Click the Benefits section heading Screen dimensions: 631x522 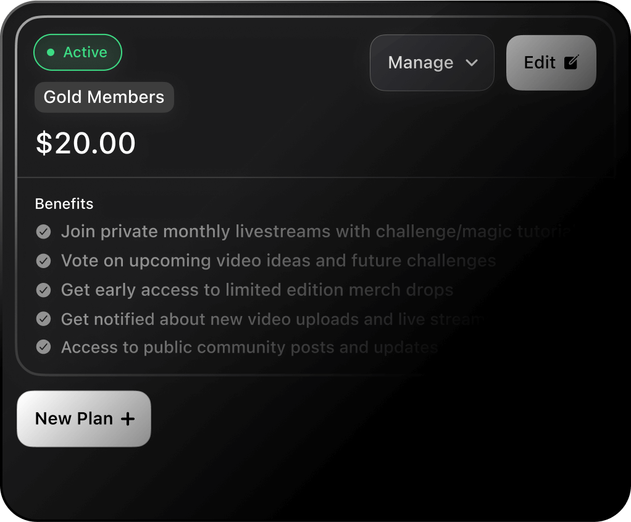[64, 204]
